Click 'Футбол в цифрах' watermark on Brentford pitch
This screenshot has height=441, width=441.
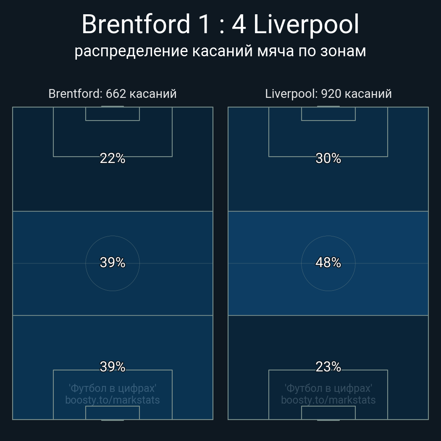click(113, 388)
